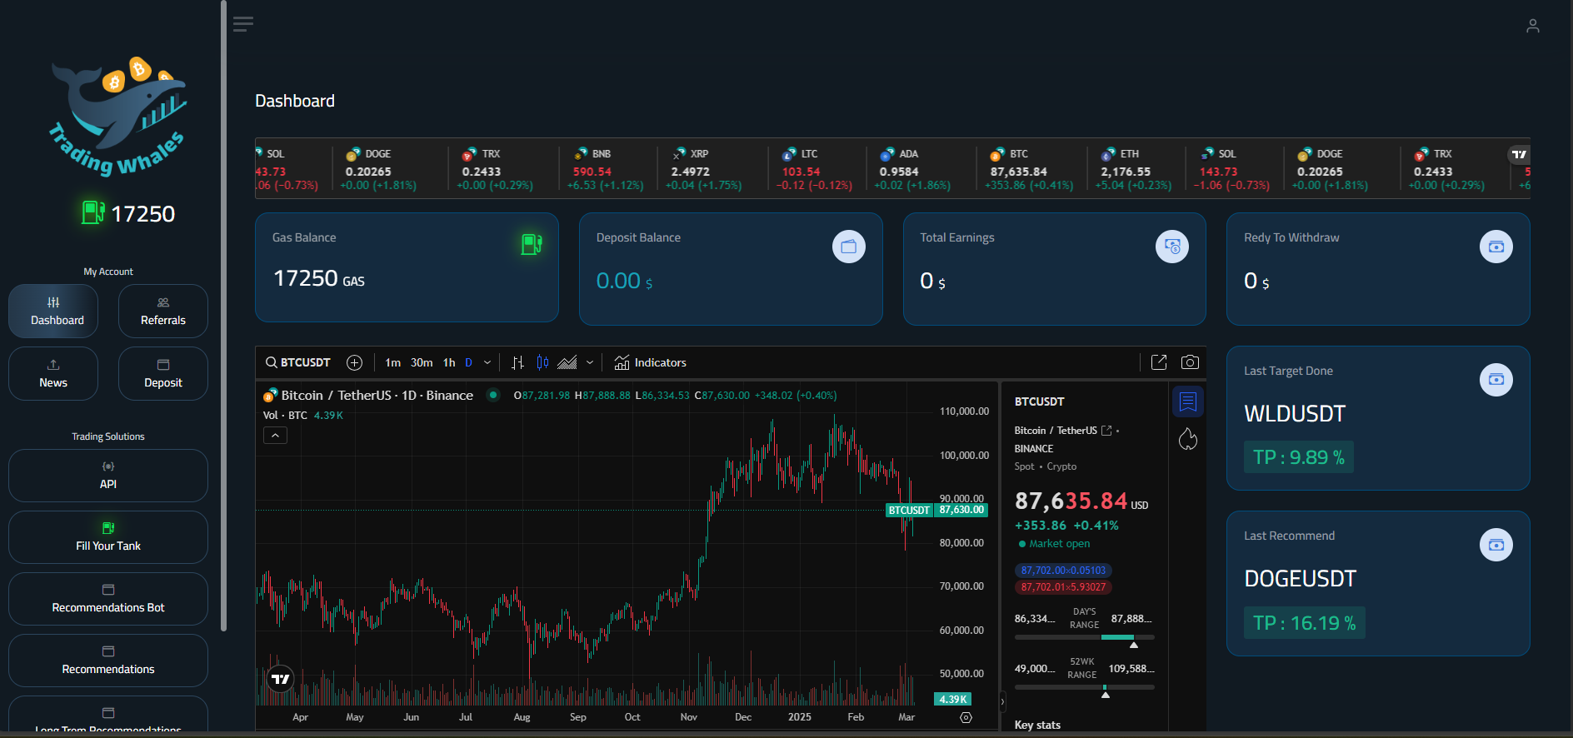
Task: Click the earnings icon in Total Earnings card
Action: 1172,247
